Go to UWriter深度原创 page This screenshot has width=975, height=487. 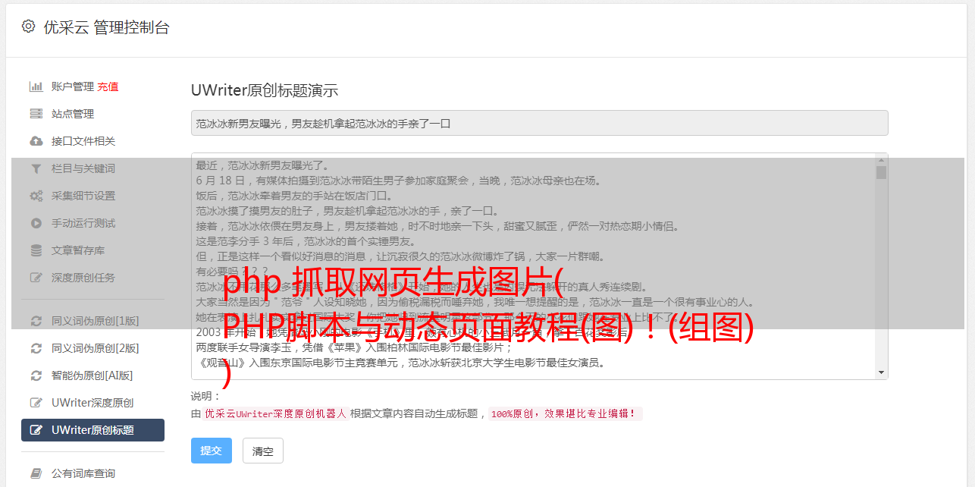click(92, 403)
